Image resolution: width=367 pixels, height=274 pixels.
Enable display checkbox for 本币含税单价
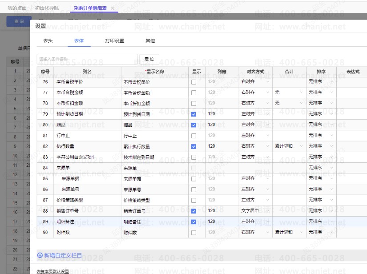(x=194, y=82)
